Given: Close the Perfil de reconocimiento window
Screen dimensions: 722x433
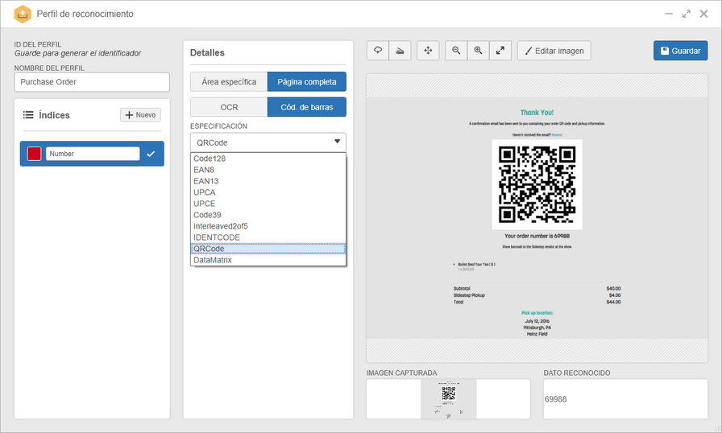Looking at the screenshot, I should click(703, 14).
